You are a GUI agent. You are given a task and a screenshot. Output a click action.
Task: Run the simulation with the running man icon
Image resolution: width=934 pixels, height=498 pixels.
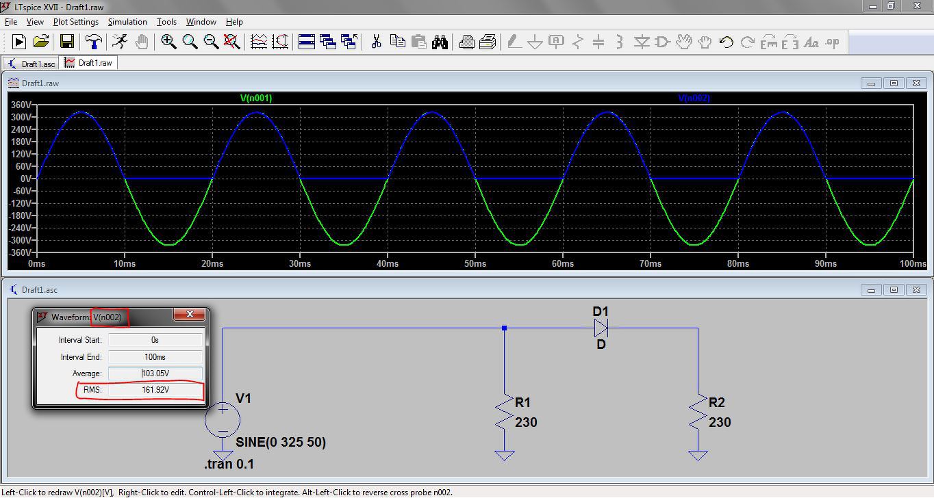coord(119,42)
